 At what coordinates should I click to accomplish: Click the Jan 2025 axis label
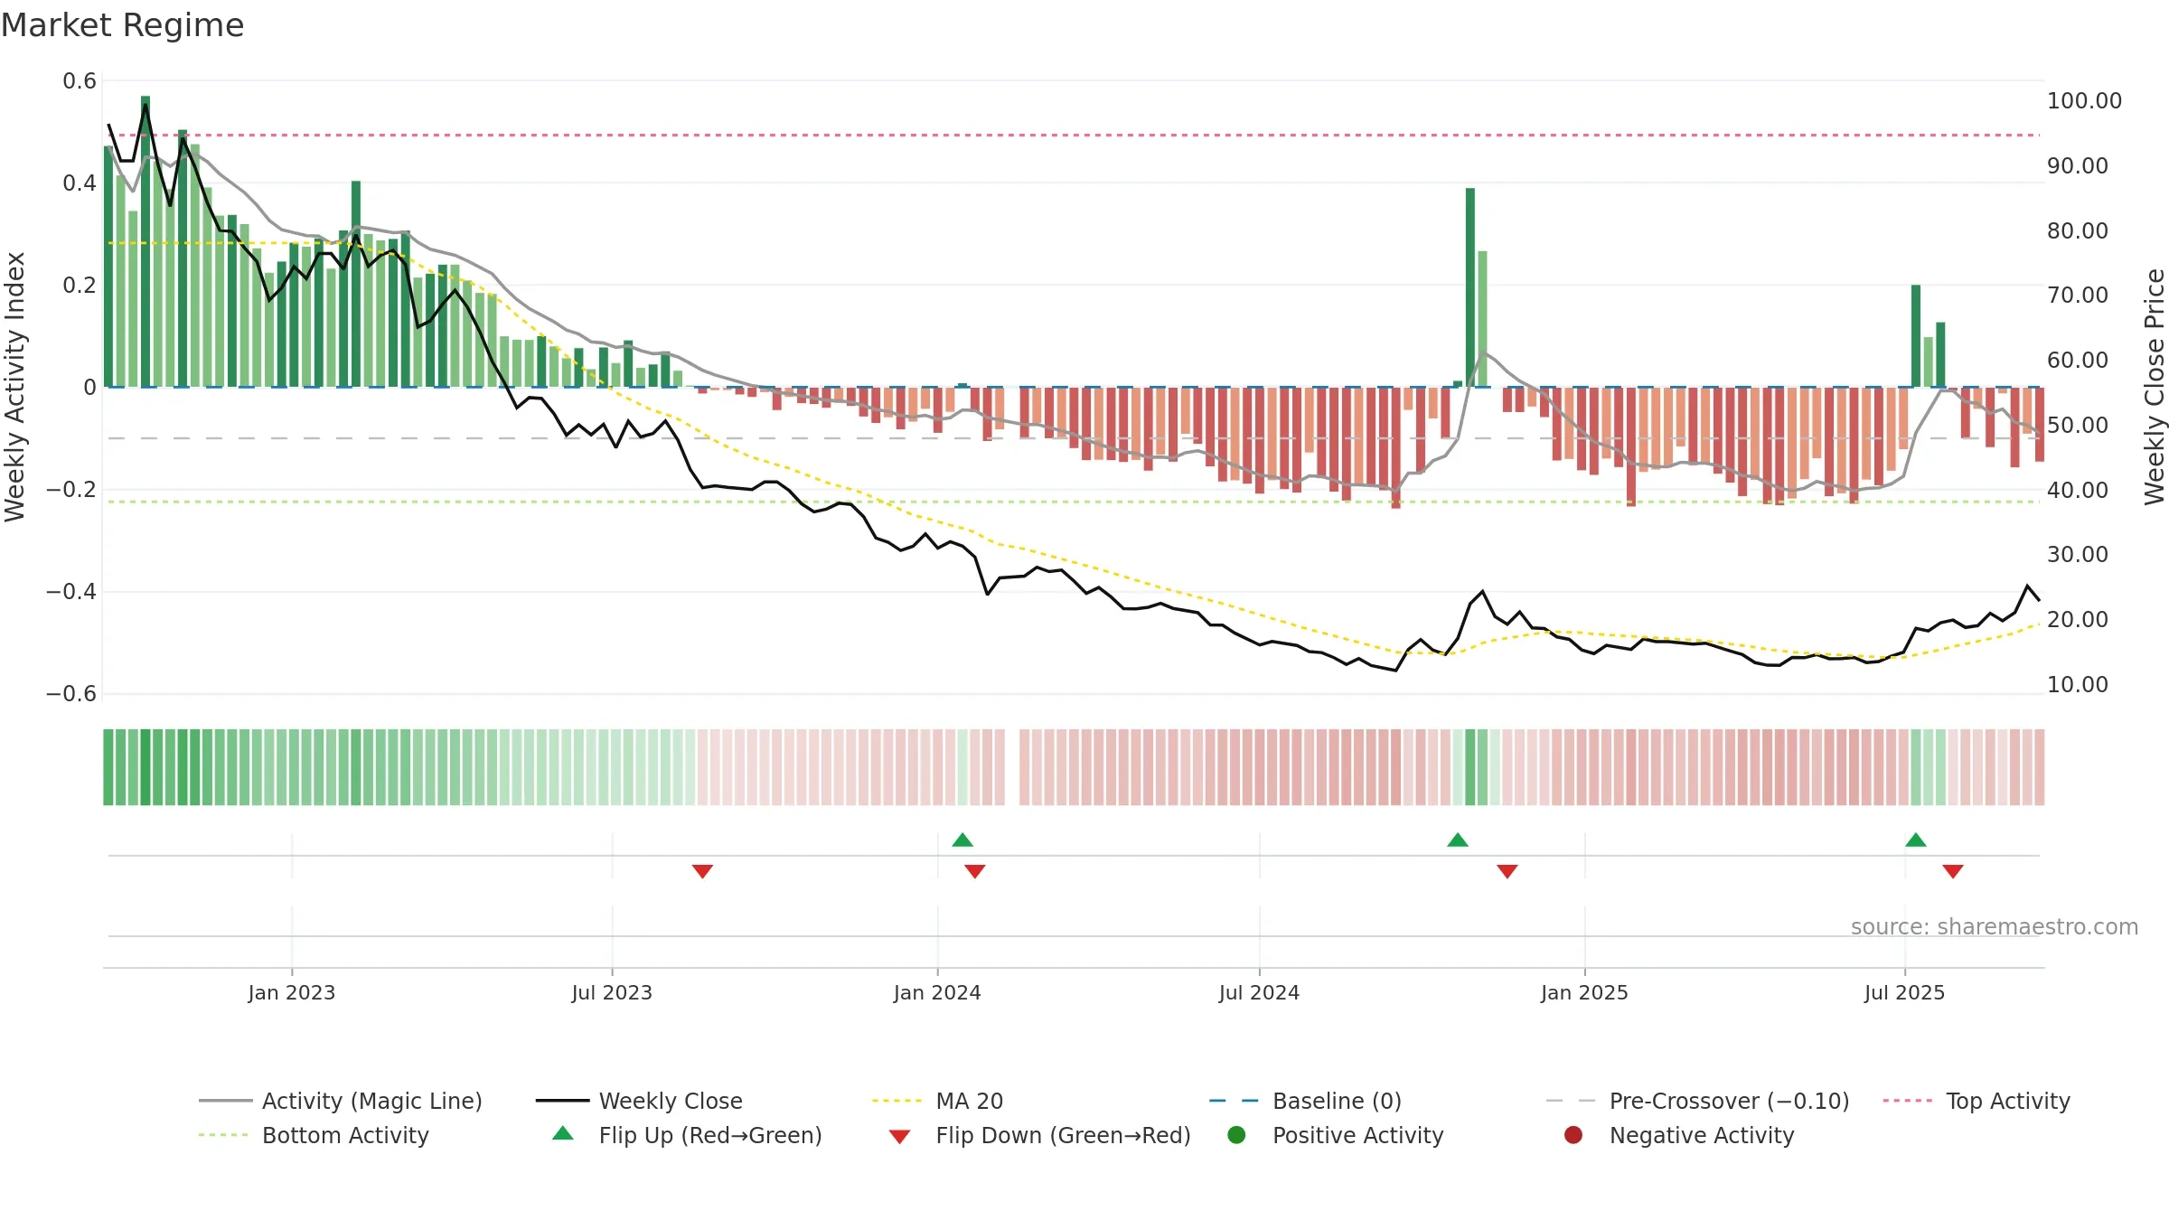[1584, 993]
